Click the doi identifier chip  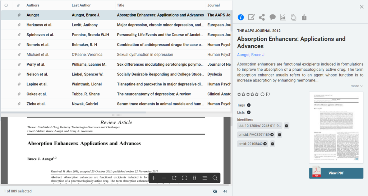point(259,126)
